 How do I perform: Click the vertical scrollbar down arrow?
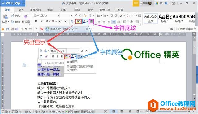[194, 95]
